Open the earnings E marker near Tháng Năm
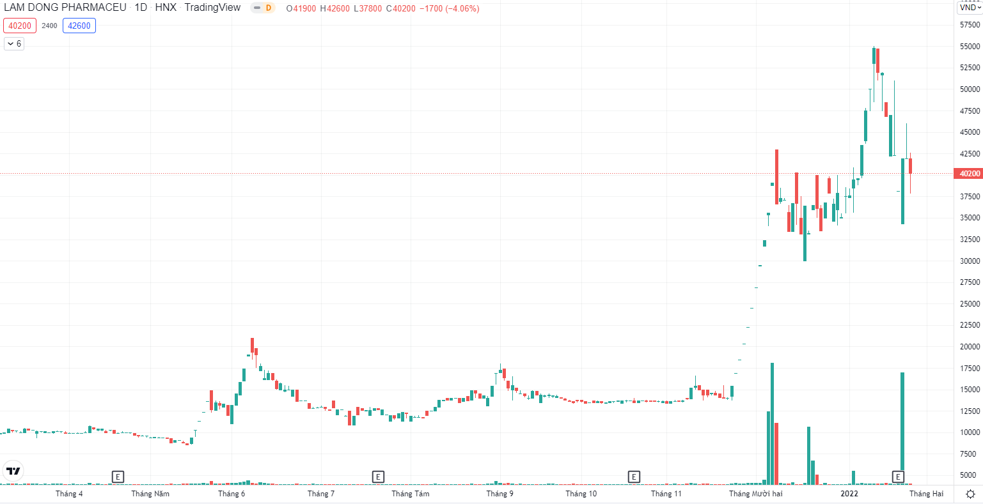 tap(118, 477)
